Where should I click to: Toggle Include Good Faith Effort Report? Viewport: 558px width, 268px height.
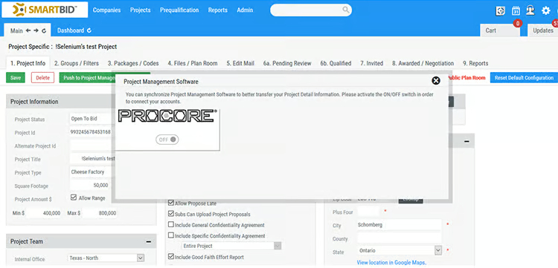coord(171,256)
